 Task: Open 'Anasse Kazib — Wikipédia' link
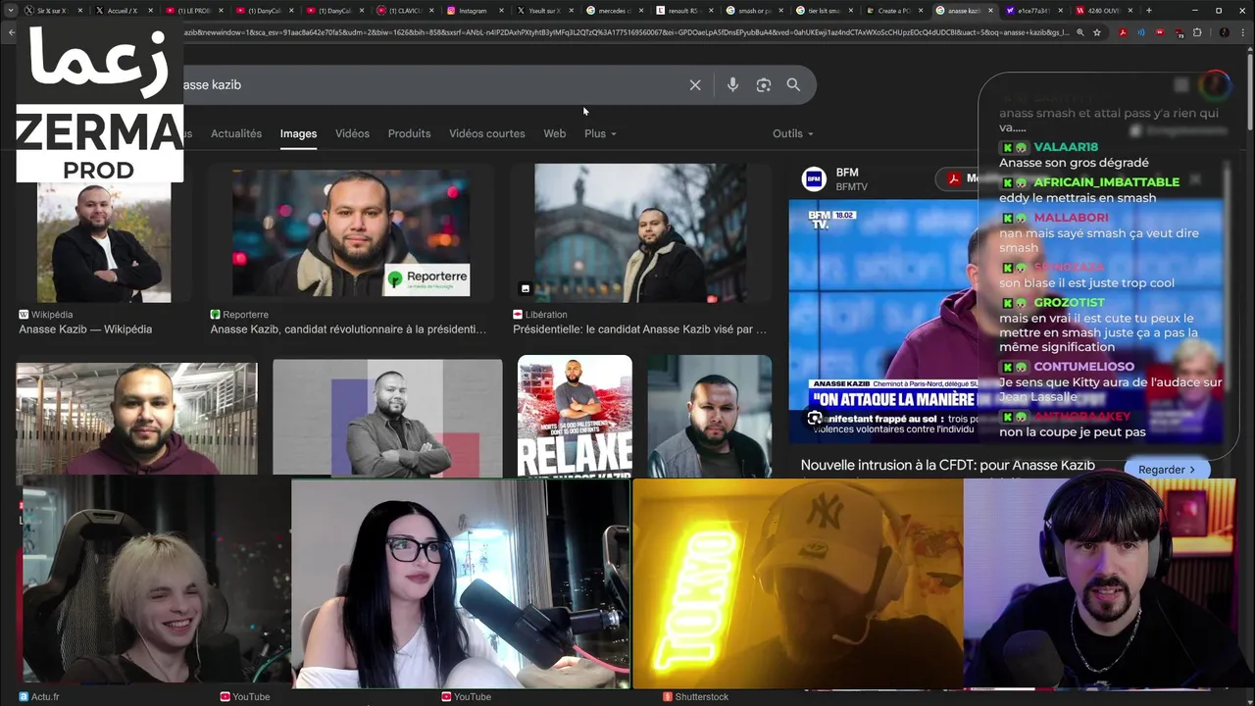pos(85,329)
